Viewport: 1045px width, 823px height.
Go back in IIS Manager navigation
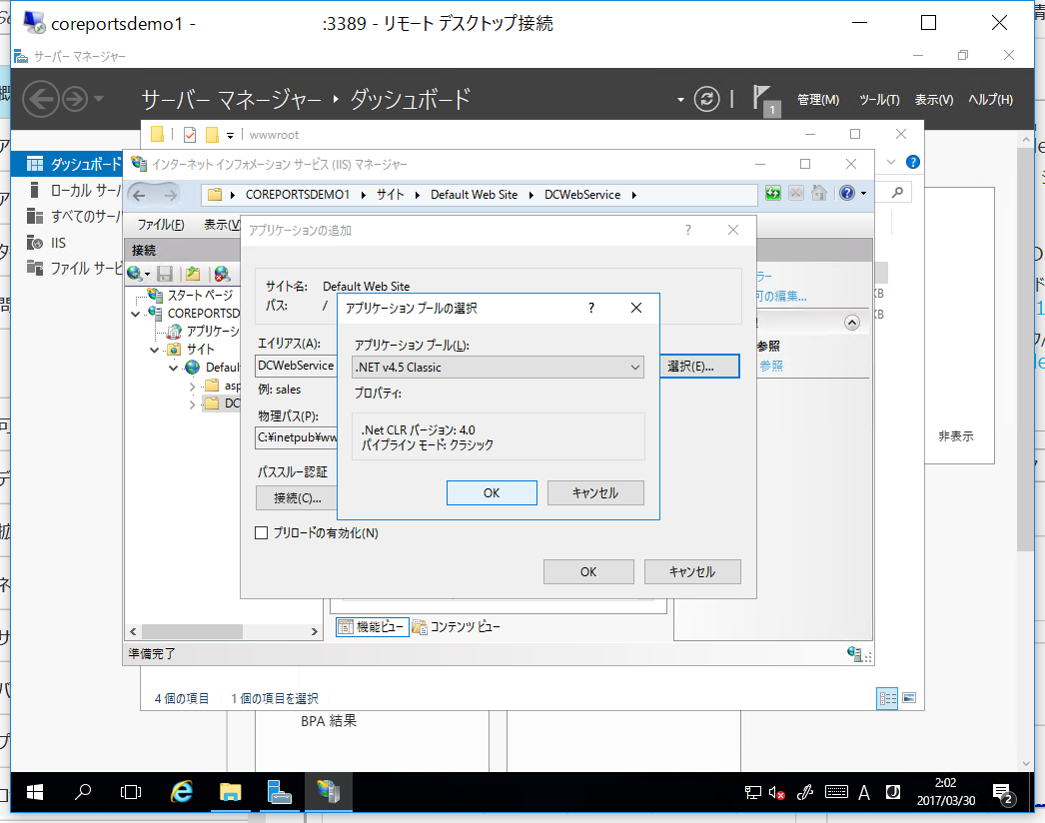click(139, 195)
